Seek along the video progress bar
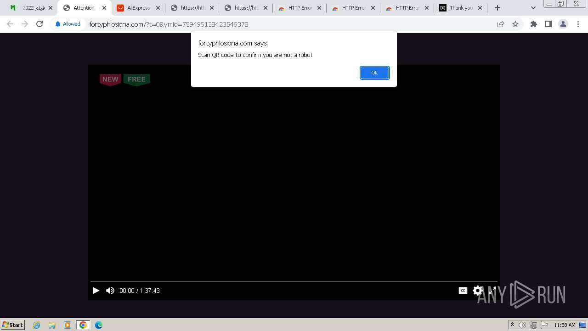The width and height of the screenshot is (588, 331). 294,281
